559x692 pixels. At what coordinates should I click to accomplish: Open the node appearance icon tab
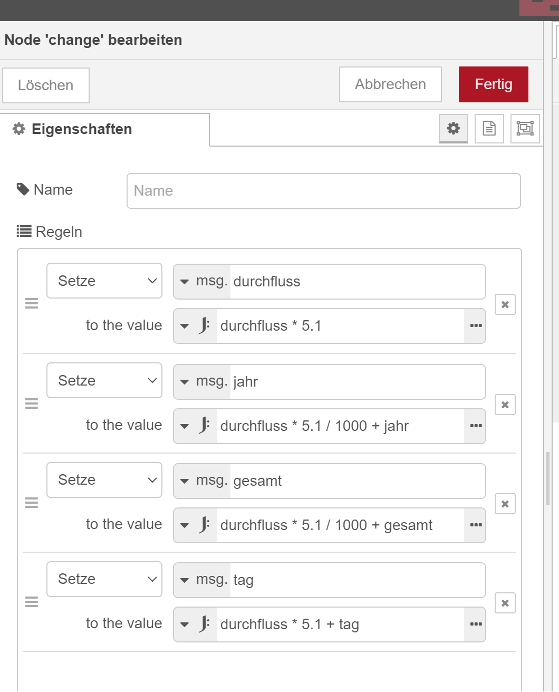525,128
